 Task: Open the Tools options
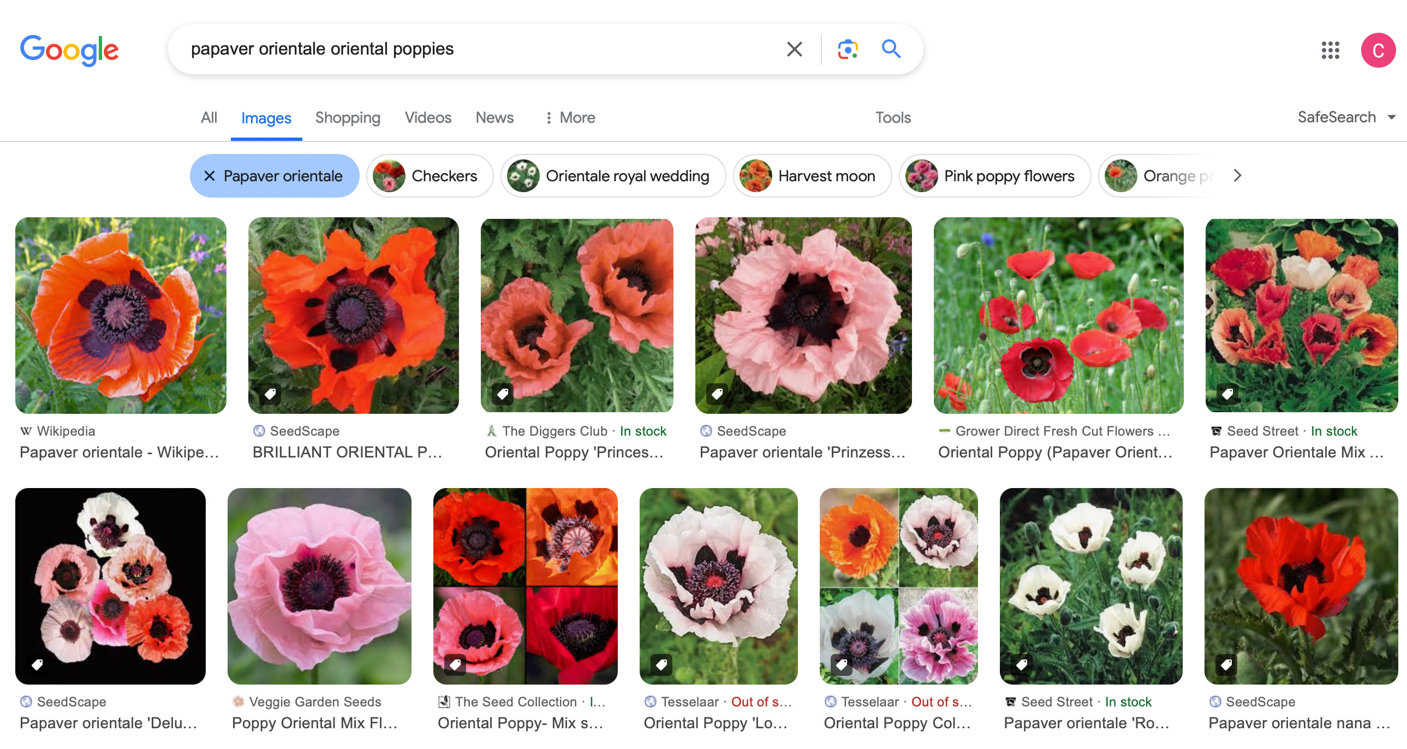pos(892,117)
